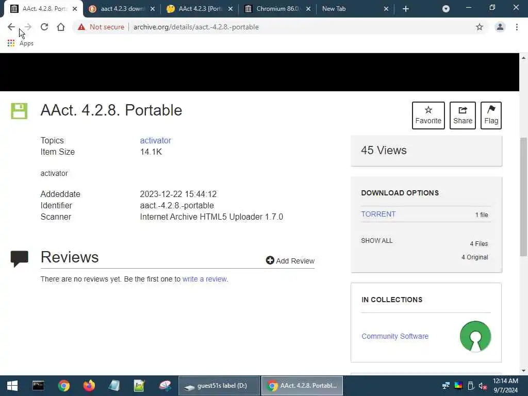This screenshot has height=396, width=528.
Task: Open the browser home page icon
Action: [x=61, y=27]
